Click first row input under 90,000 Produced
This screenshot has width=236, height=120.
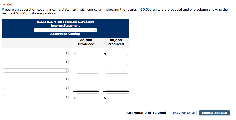tap(117, 53)
